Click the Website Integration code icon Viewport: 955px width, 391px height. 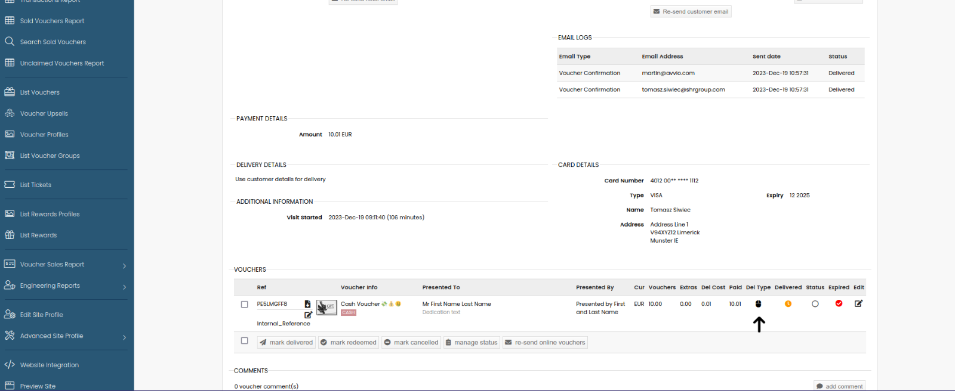10,364
